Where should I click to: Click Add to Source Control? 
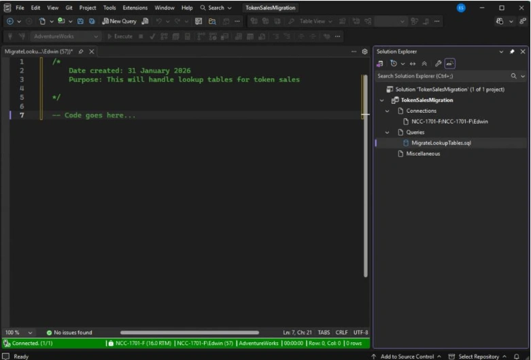click(x=407, y=357)
